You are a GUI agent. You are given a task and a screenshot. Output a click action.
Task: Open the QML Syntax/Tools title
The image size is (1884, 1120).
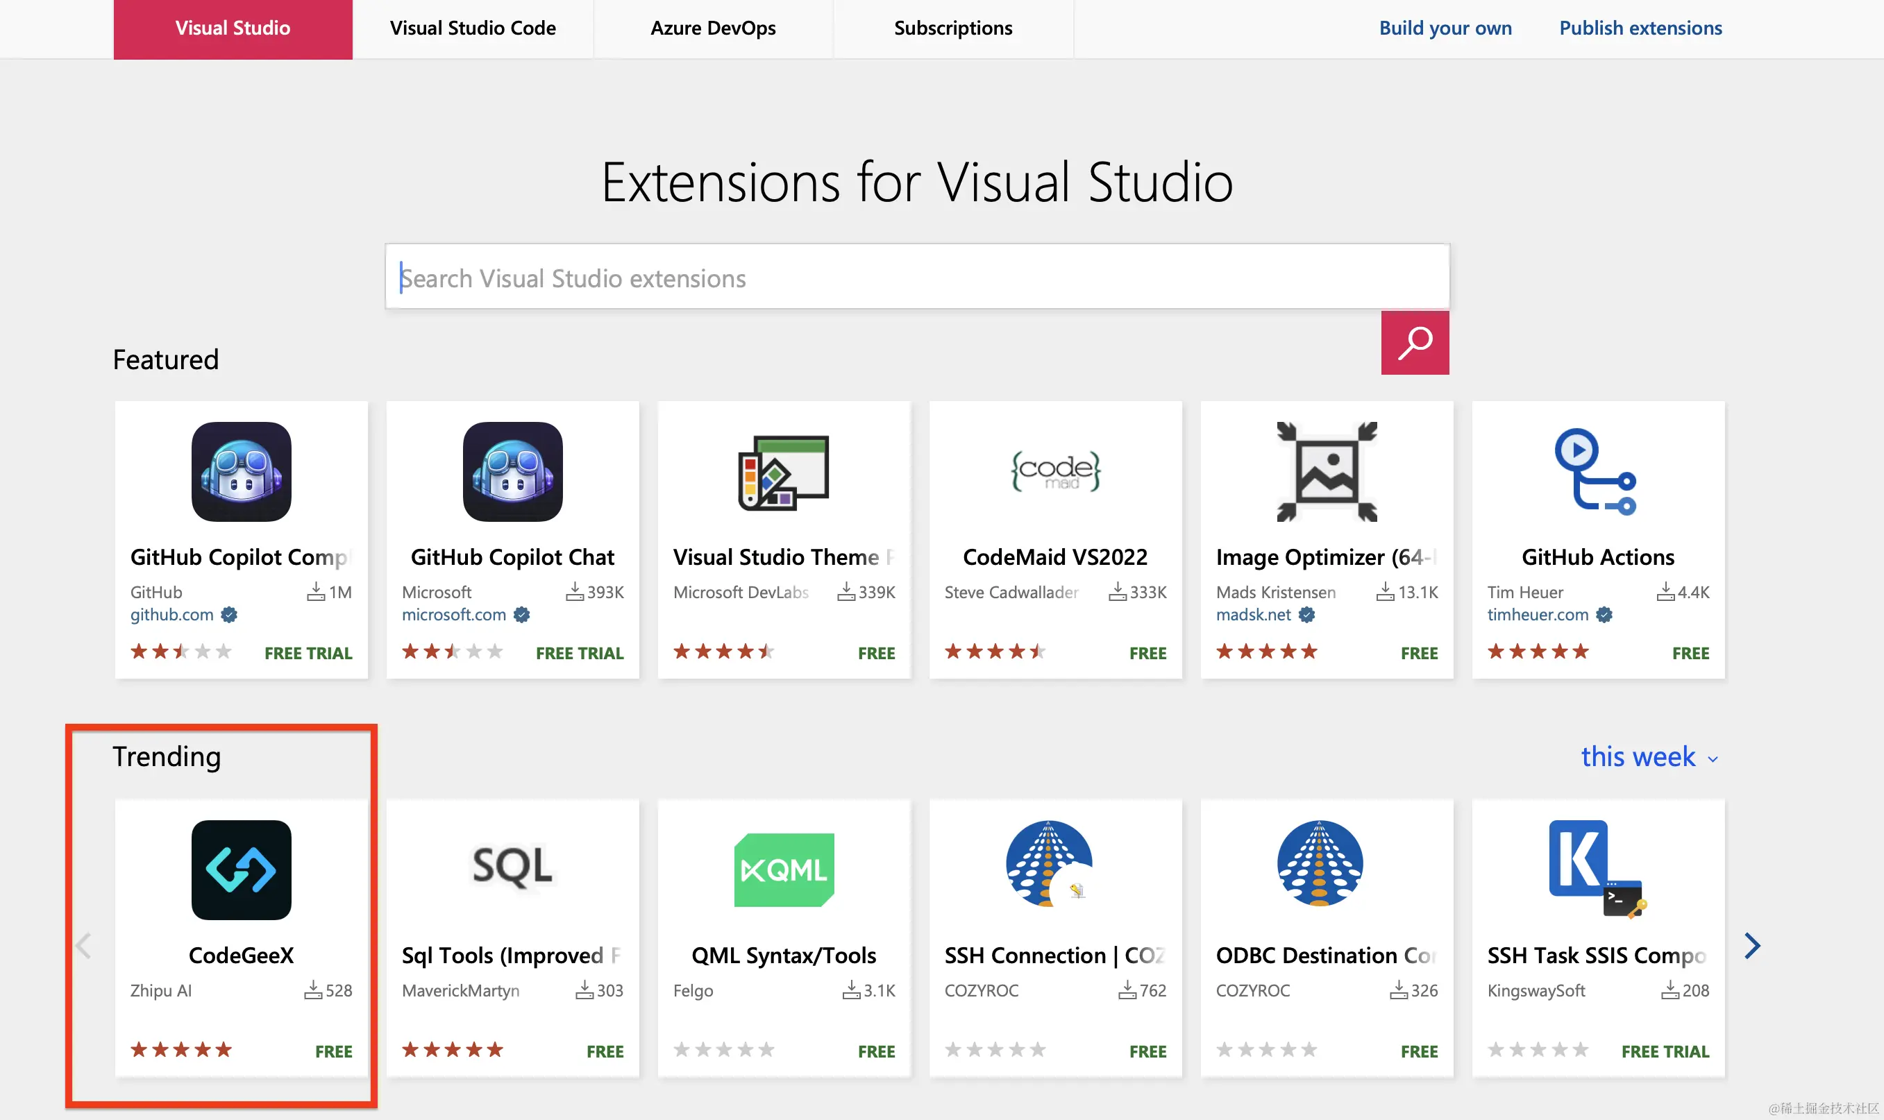coord(784,956)
